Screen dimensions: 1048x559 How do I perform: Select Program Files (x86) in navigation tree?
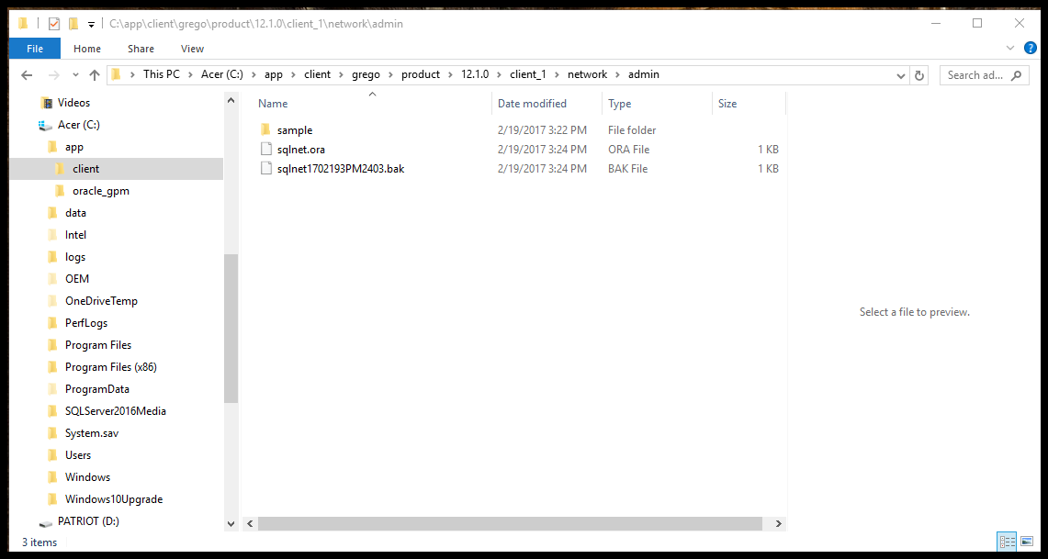(x=111, y=367)
